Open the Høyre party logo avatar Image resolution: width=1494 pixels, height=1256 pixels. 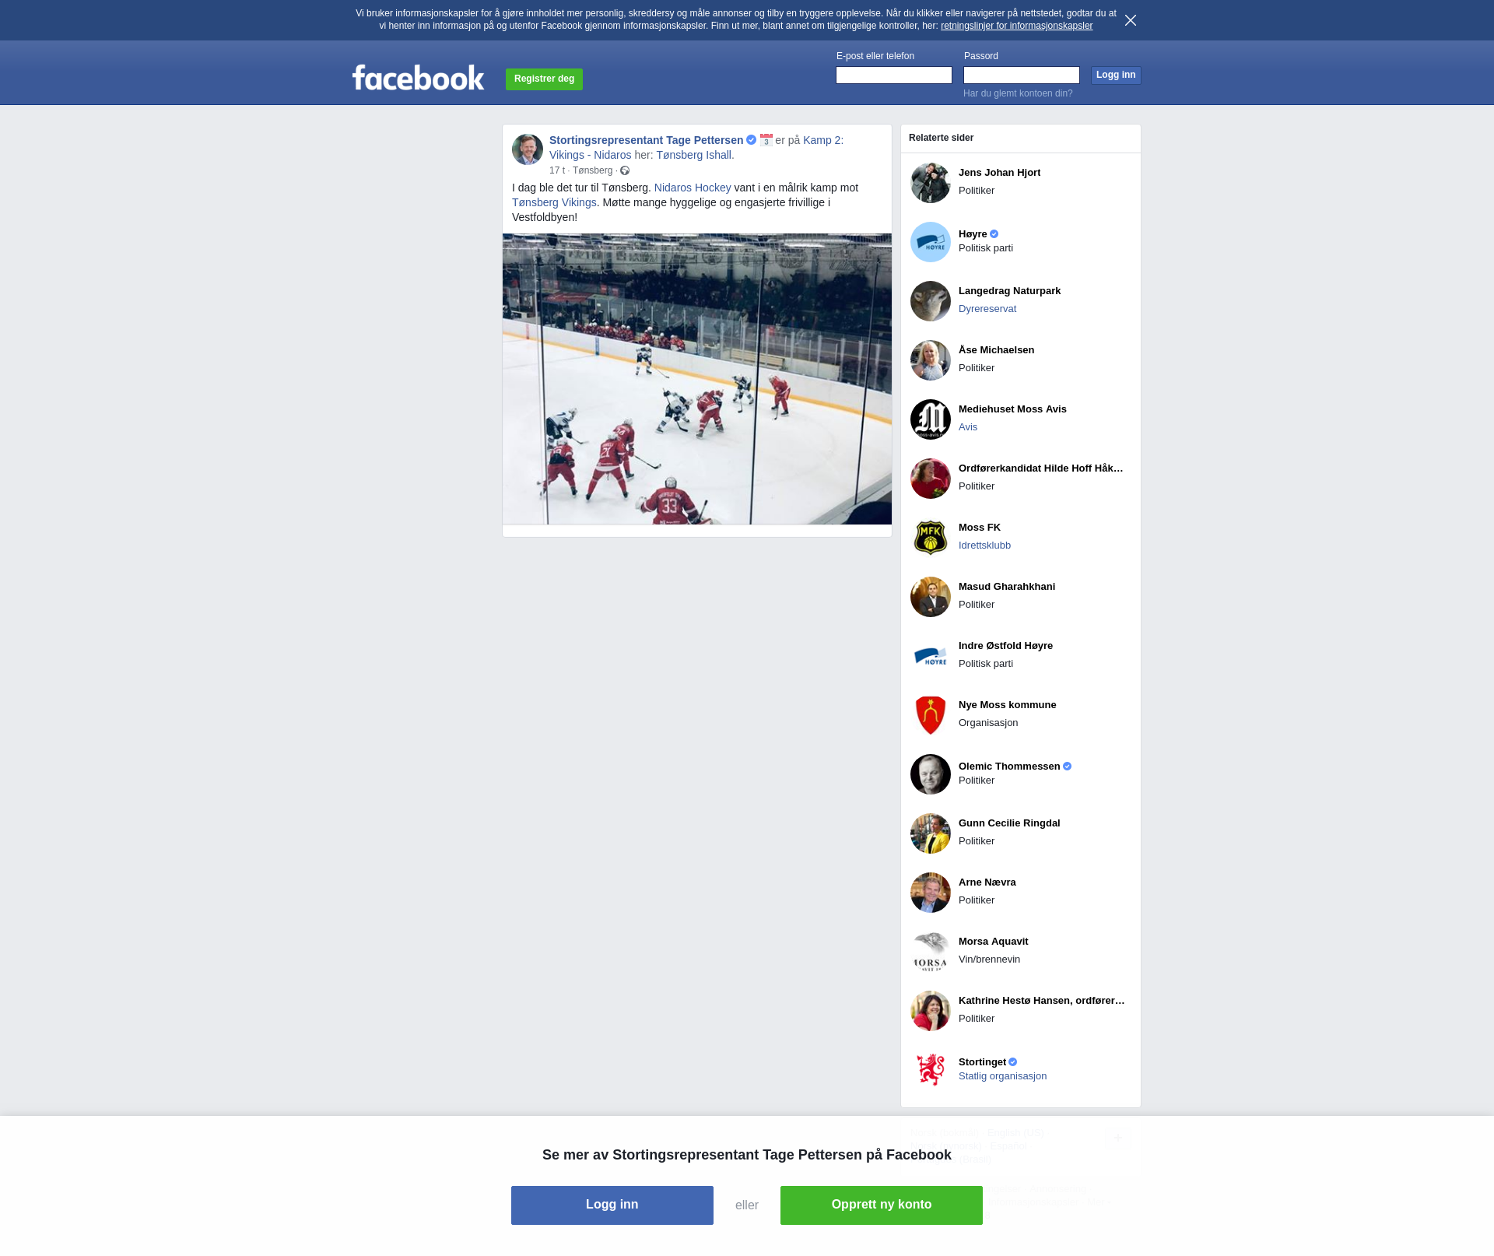(931, 242)
